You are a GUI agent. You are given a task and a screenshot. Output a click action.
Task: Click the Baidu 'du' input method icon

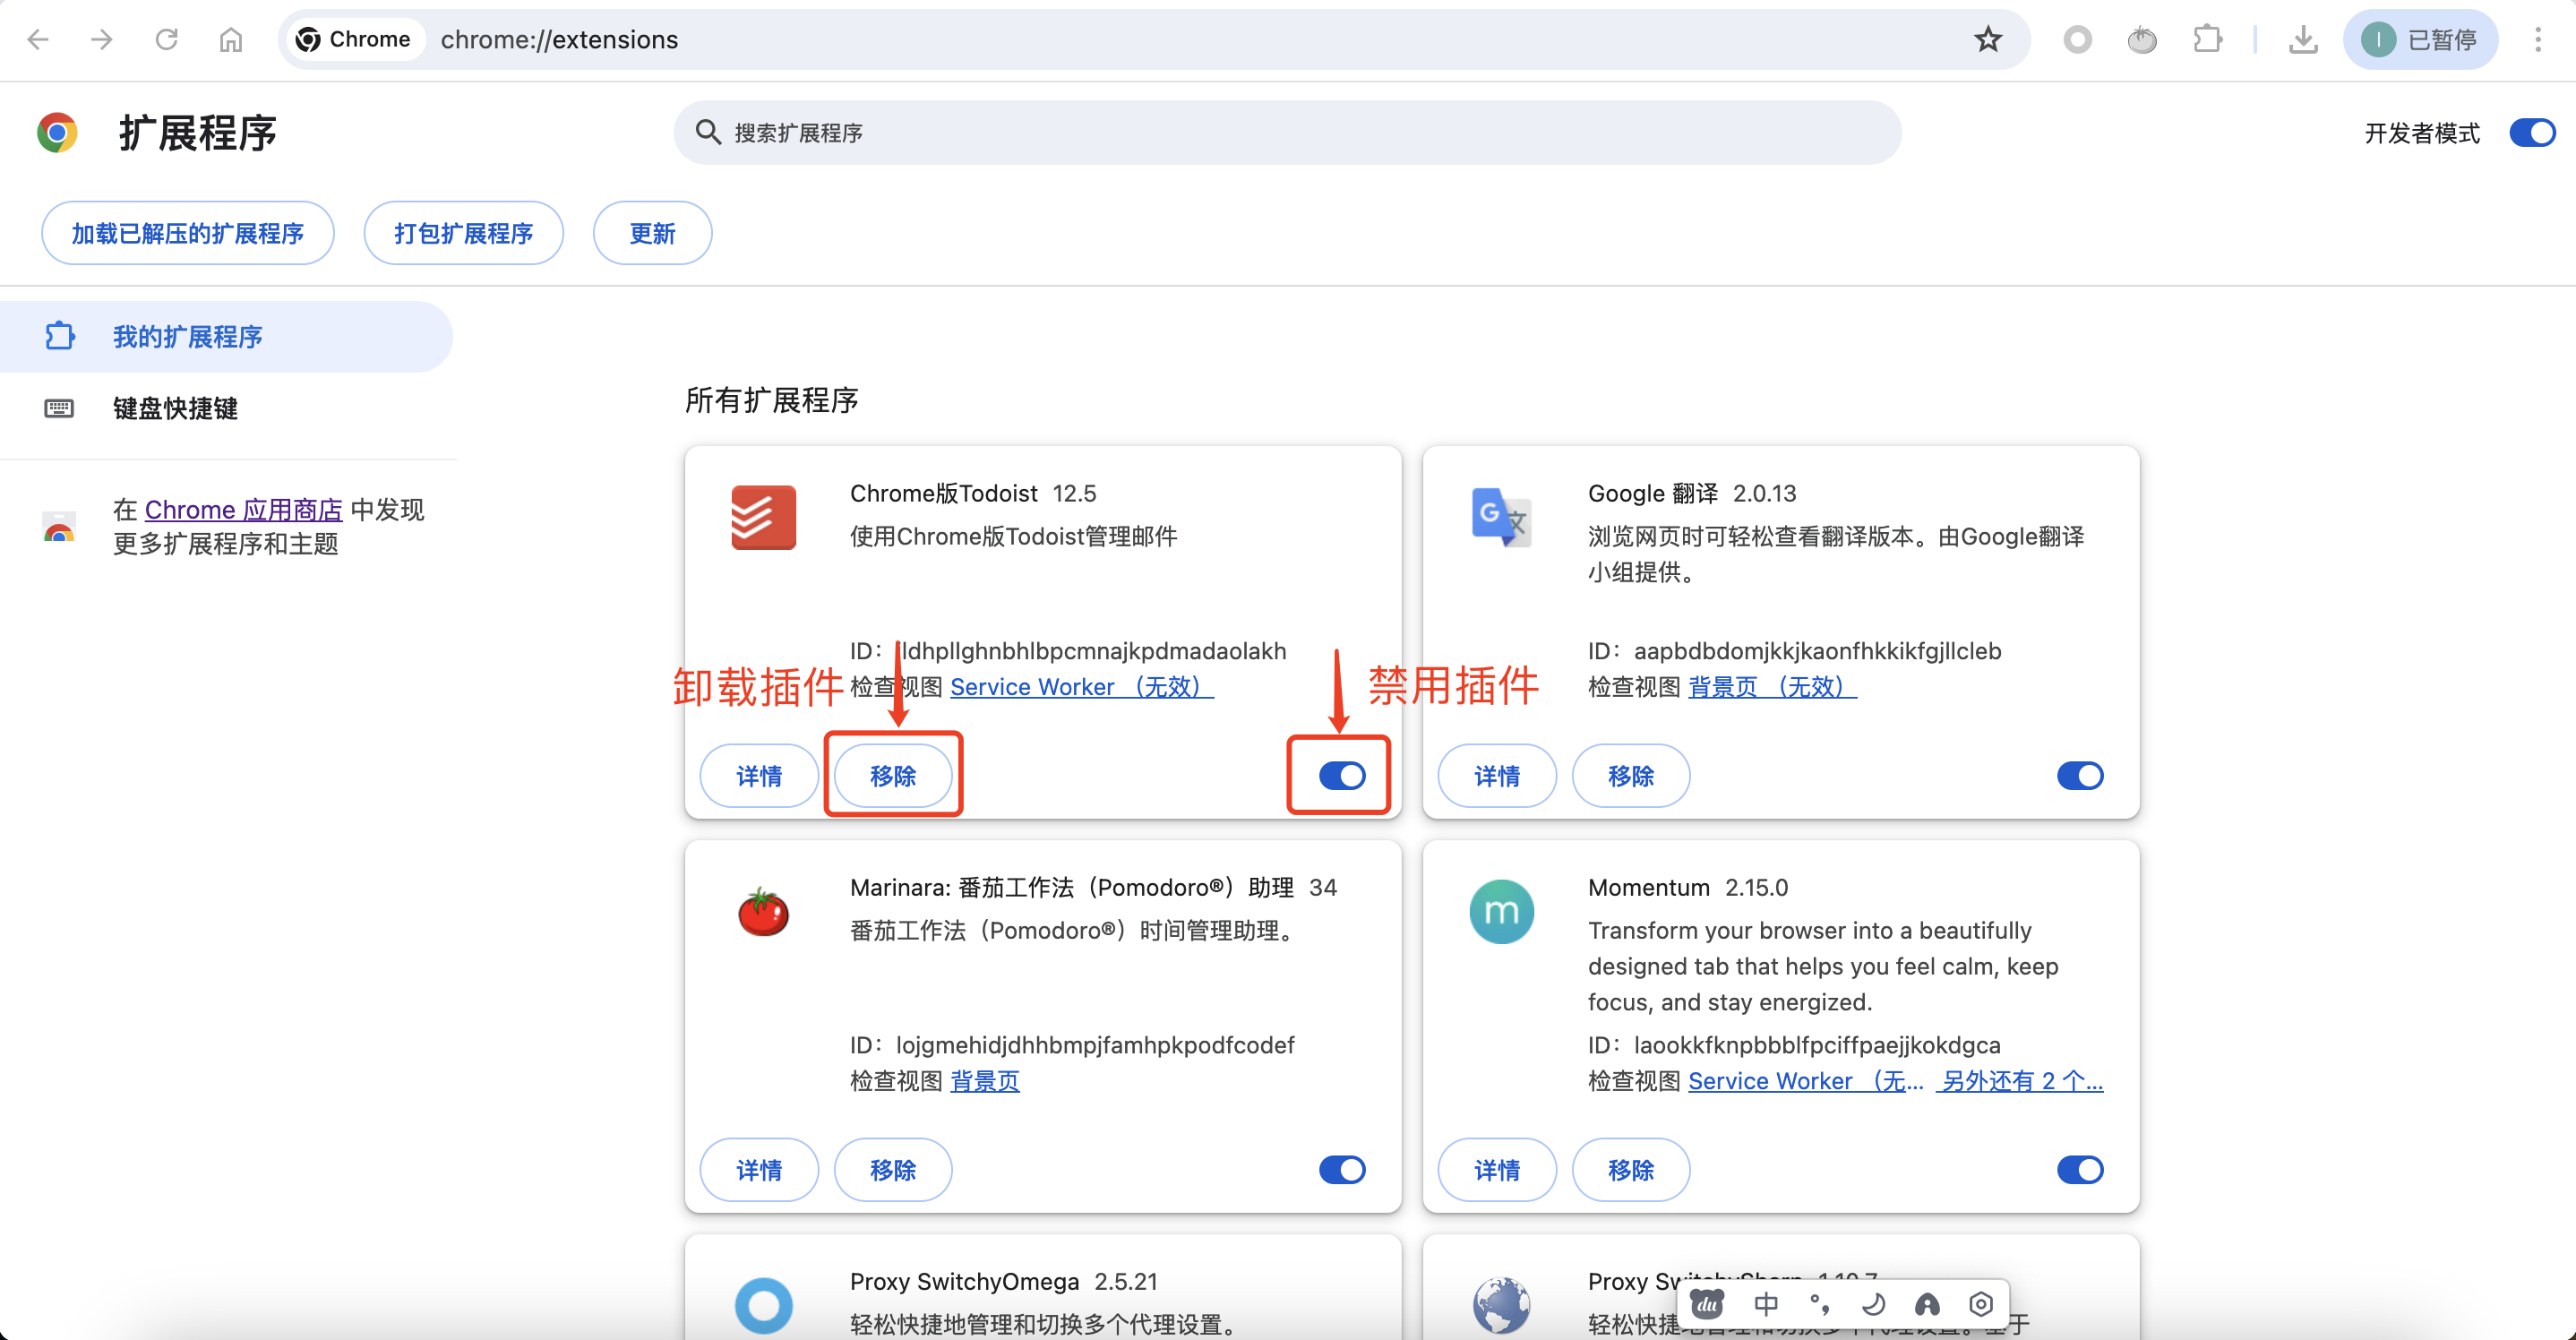(x=1707, y=1304)
